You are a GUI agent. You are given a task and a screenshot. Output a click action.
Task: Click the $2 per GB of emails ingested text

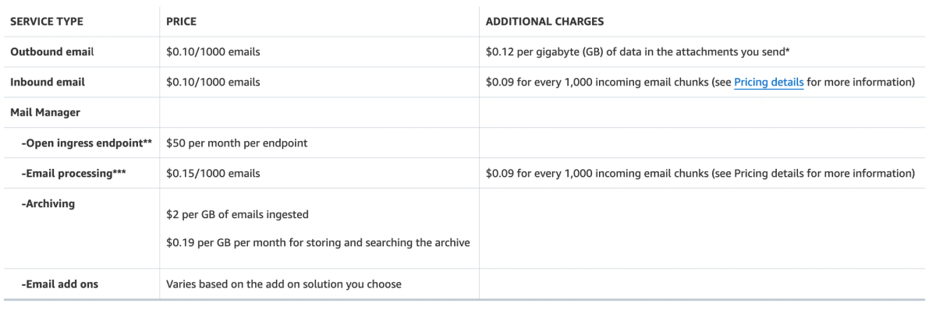pos(238,214)
